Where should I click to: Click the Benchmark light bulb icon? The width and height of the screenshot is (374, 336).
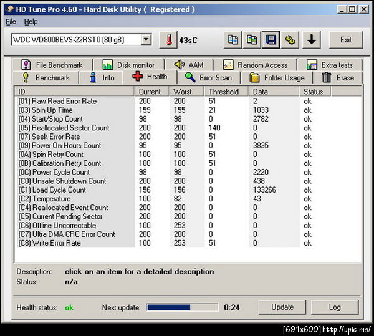[26, 77]
